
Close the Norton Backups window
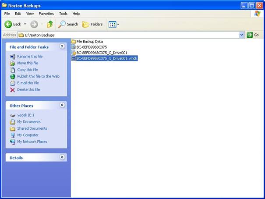(259, 6)
